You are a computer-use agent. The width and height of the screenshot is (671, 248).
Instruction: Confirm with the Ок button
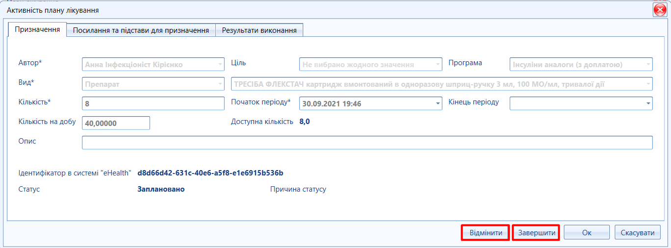587,233
